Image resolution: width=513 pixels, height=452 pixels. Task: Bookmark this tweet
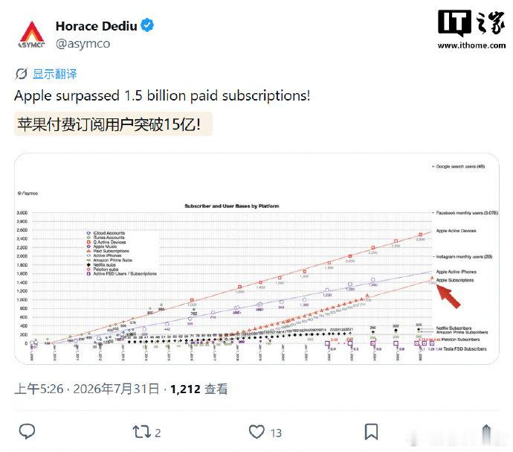click(371, 432)
